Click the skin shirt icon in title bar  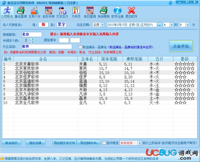[170, 3]
